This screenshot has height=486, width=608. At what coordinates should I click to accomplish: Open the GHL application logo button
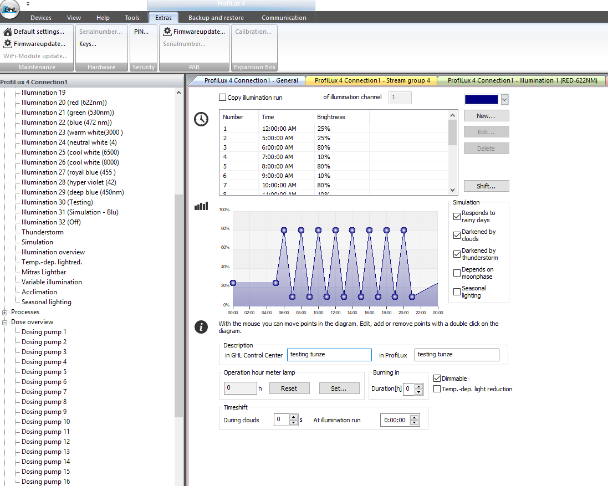(9, 9)
